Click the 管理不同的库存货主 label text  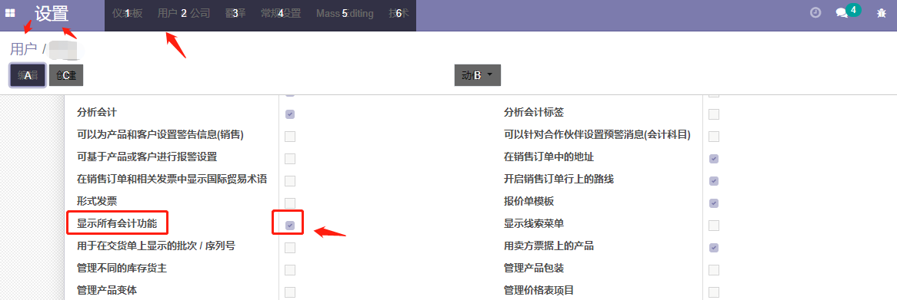click(x=122, y=268)
